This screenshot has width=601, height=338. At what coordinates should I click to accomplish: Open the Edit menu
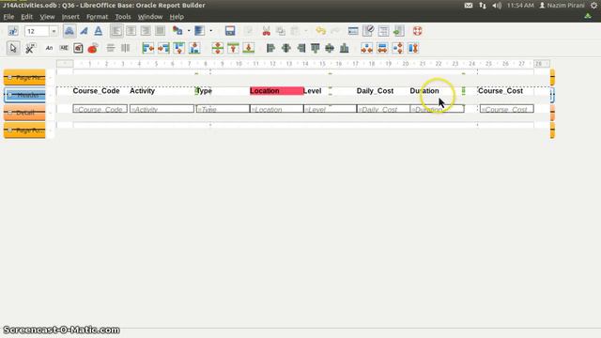click(26, 17)
